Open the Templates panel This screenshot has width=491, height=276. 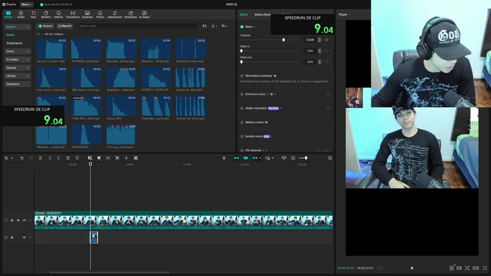(130, 15)
